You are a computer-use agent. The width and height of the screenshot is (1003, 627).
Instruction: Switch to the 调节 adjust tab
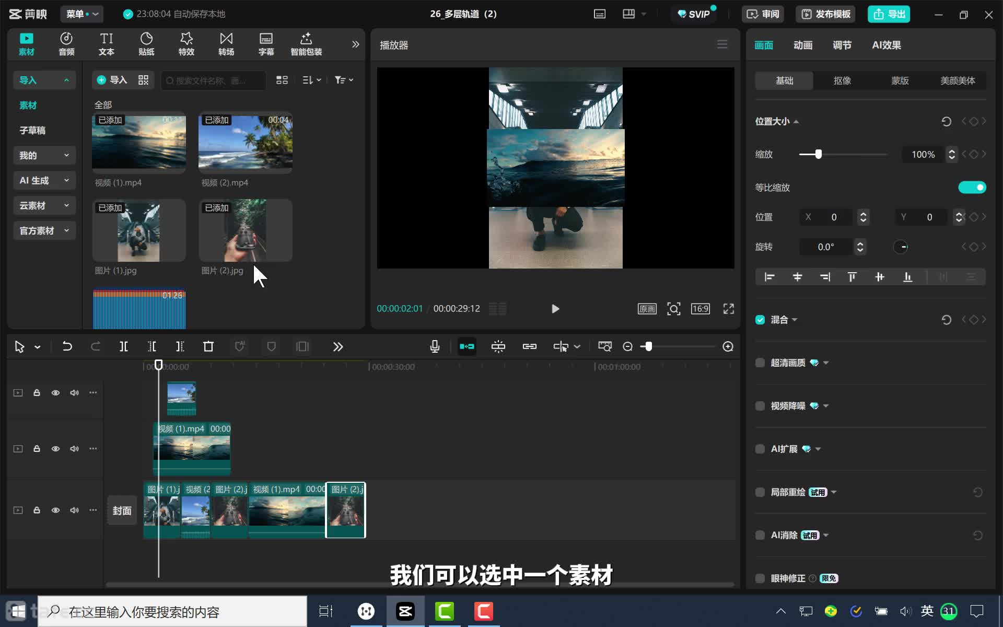[x=842, y=45]
